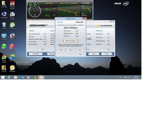Click the system tray clock
This screenshot has width=153, height=124.
point(136,77)
